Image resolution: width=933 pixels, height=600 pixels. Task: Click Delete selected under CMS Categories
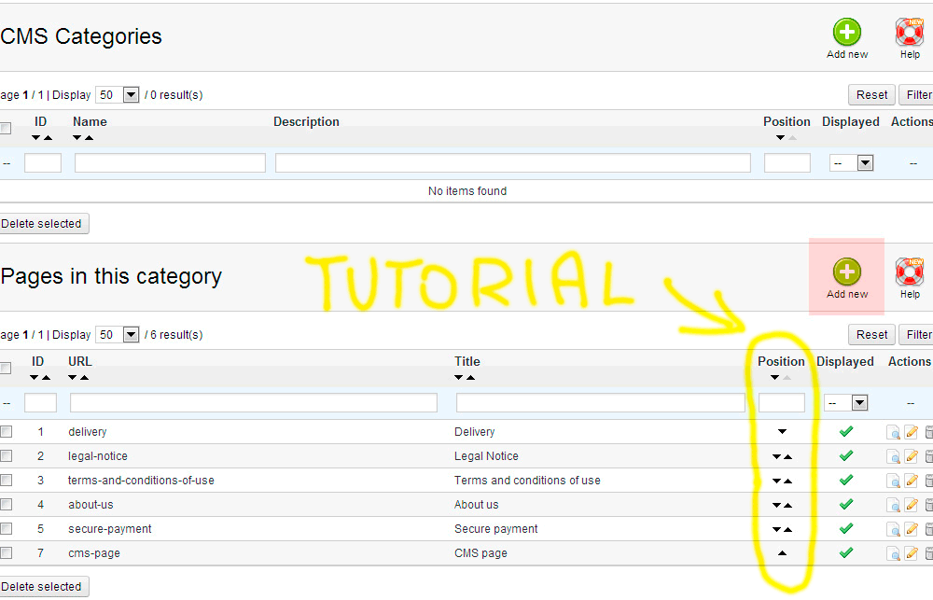point(44,224)
